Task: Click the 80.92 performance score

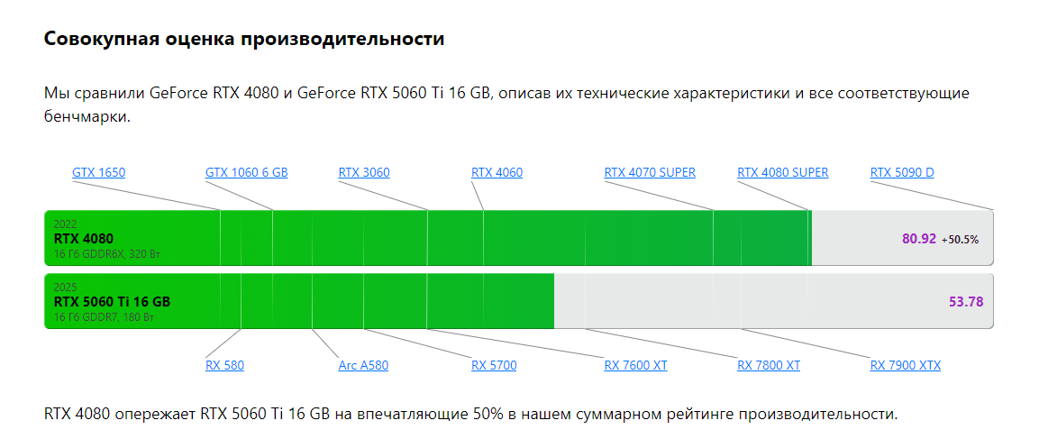Action: coord(919,239)
